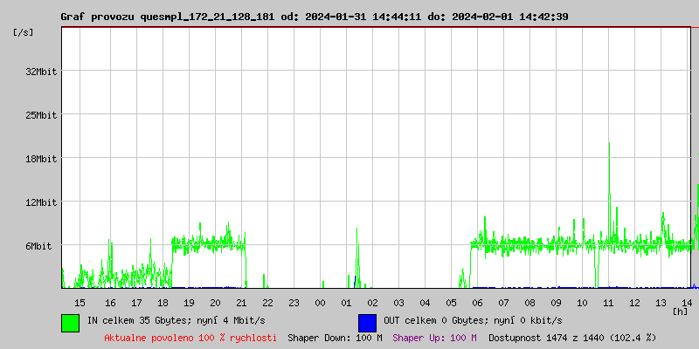Screen dimensions: 699x349
Task: Click the '[/s]' unit label
Action: [x=24, y=32]
